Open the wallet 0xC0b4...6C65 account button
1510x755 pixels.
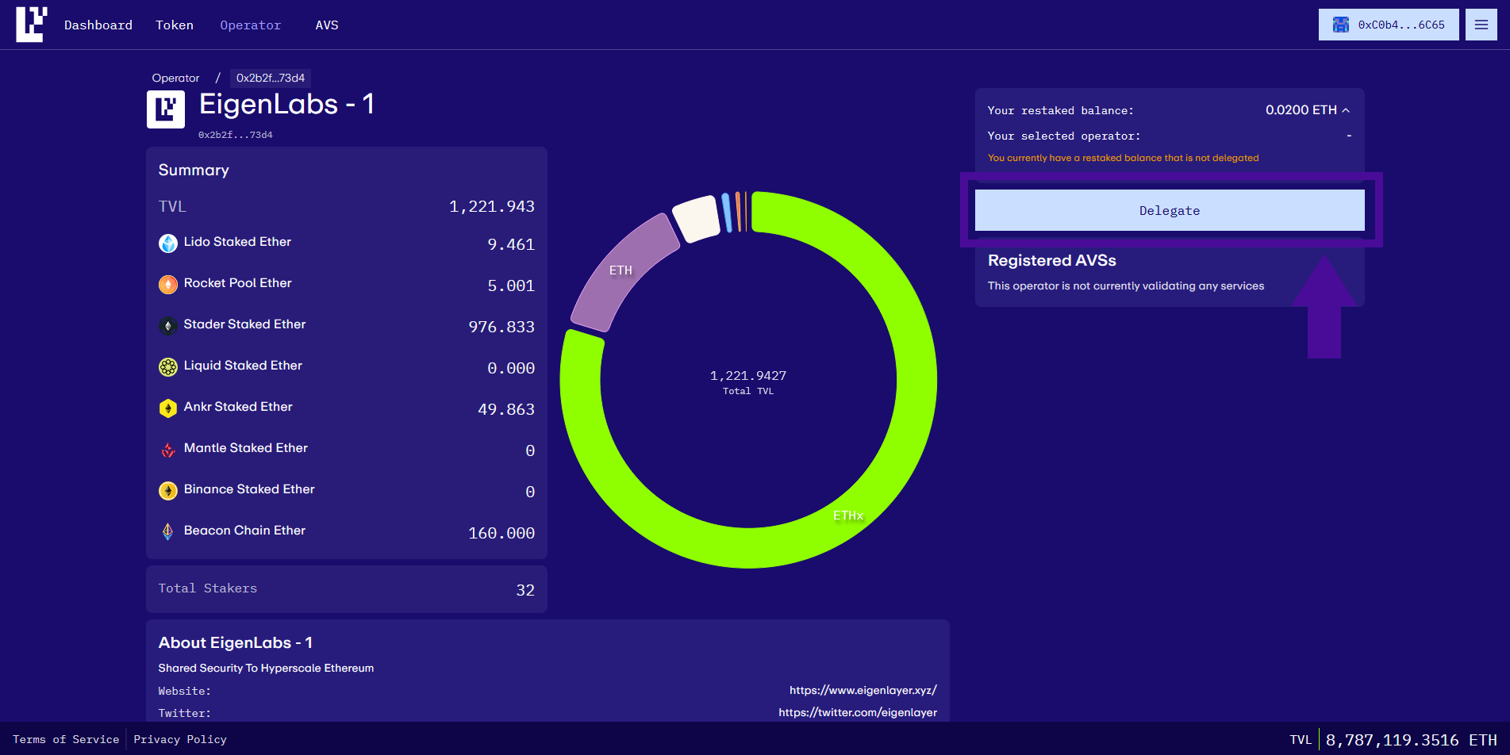pos(1389,25)
